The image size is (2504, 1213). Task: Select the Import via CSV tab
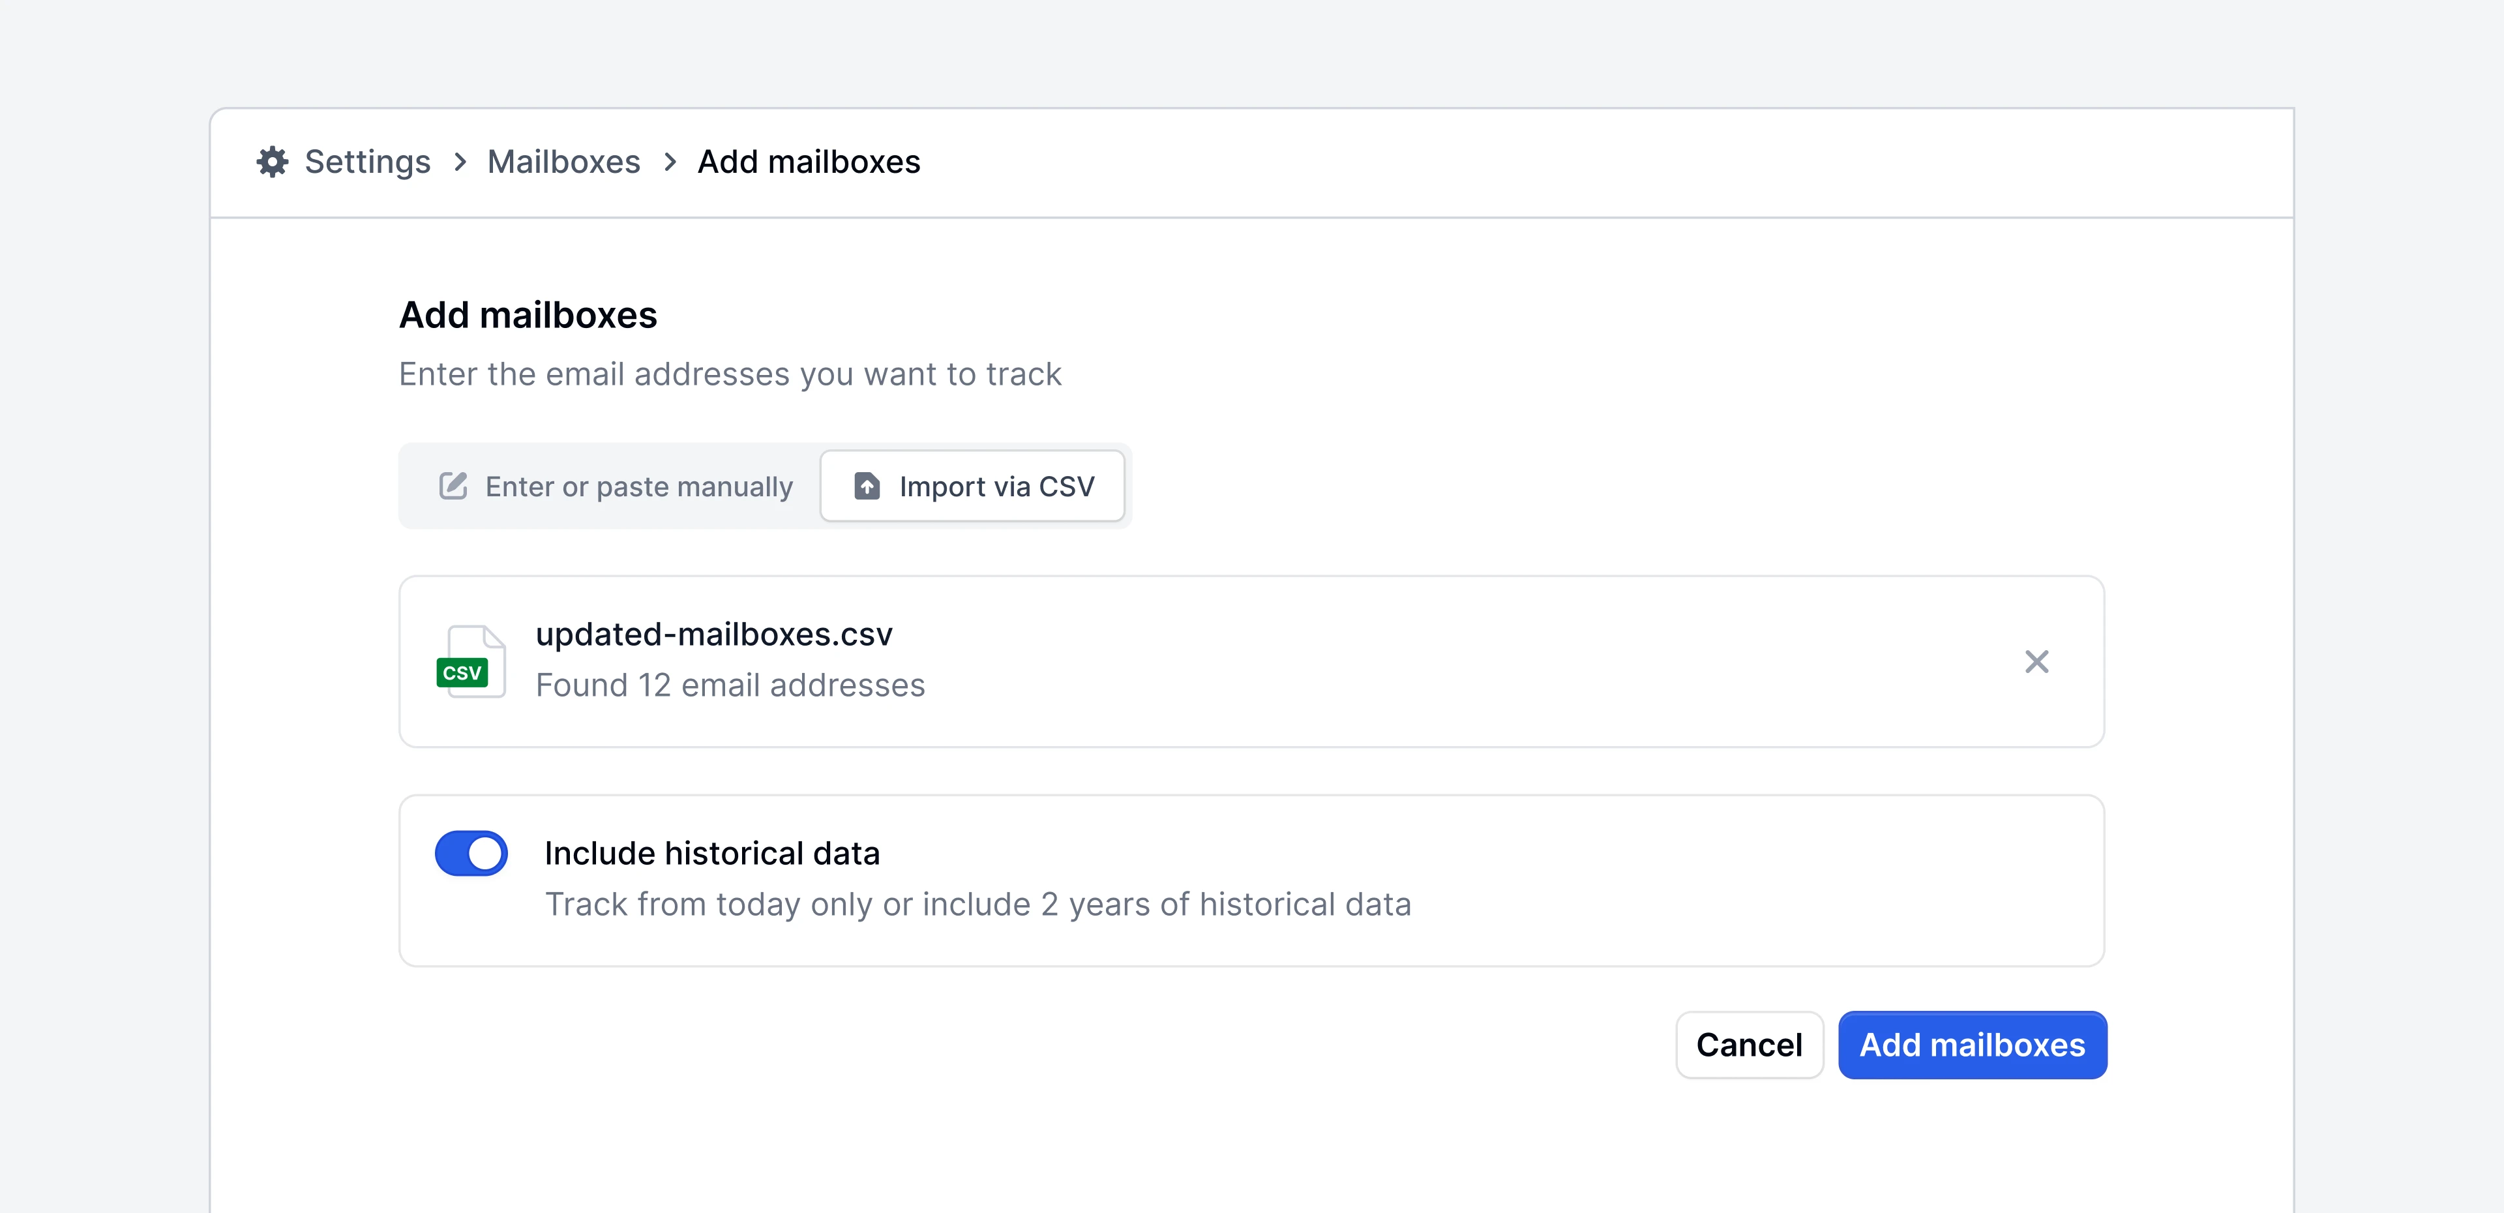[x=973, y=486]
